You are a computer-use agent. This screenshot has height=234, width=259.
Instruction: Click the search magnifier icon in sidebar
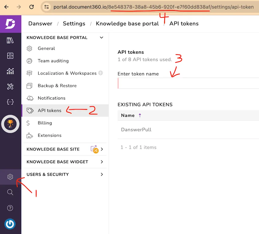coord(10,192)
